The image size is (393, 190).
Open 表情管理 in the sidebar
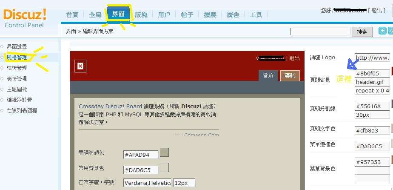coord(17,78)
